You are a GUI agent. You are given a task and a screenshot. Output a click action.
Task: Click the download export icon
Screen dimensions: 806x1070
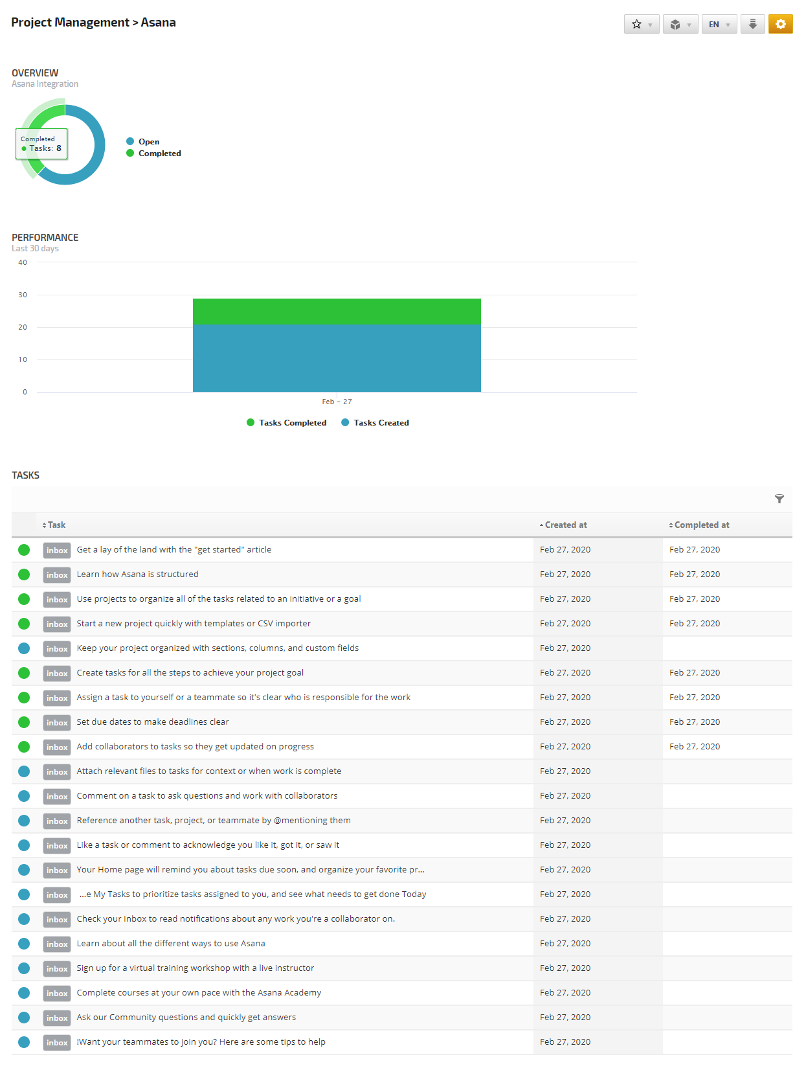pyautogui.click(x=753, y=24)
